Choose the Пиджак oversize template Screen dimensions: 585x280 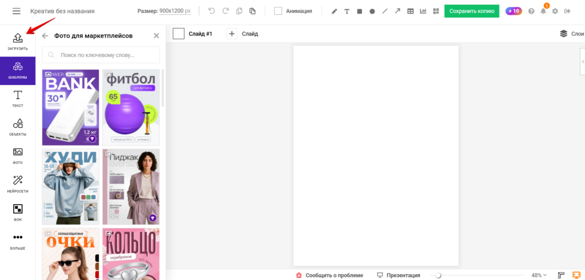131,187
